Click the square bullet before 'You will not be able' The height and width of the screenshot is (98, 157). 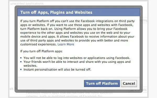(21, 58)
